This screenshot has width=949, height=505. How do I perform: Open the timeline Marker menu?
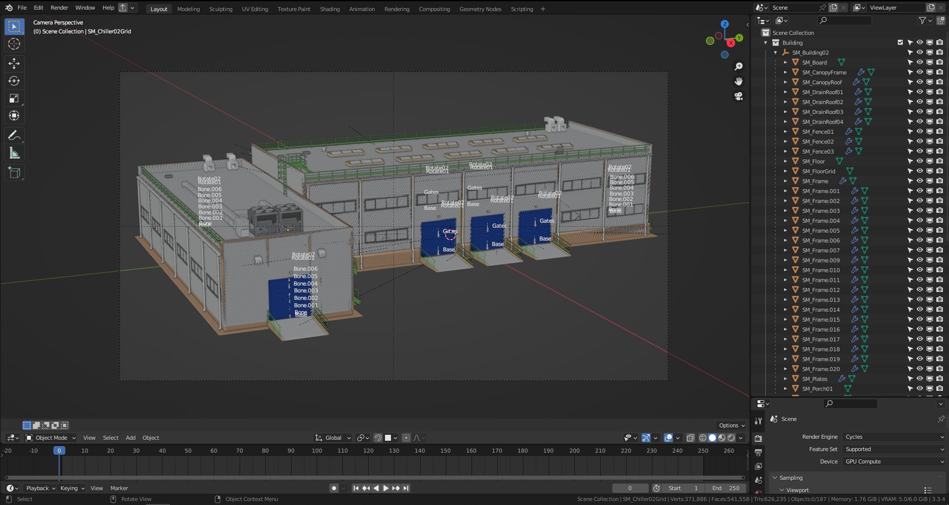(x=119, y=488)
